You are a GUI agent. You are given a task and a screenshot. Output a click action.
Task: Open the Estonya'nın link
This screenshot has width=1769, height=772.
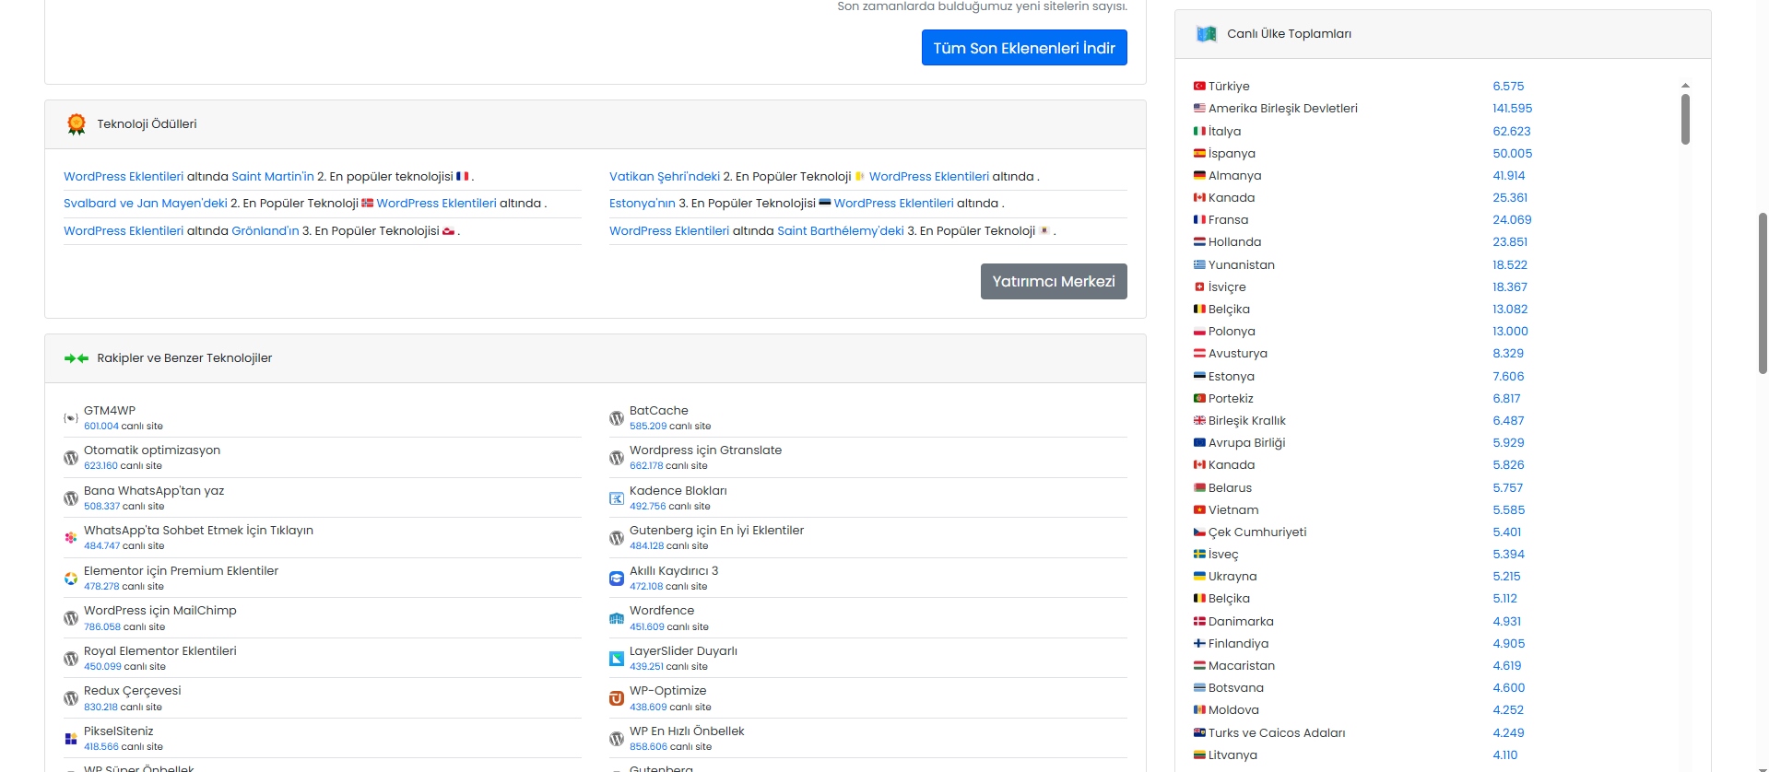tap(643, 203)
